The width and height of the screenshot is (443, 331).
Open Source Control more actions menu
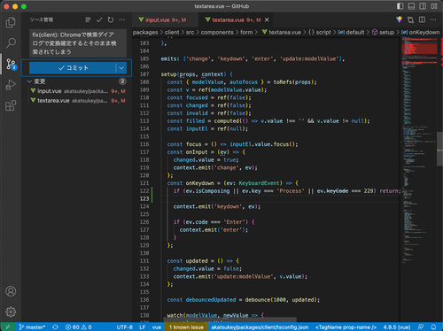[x=121, y=19]
